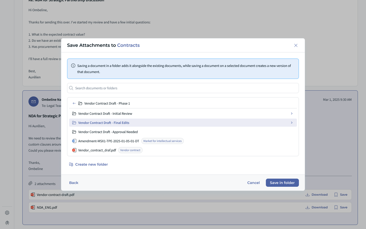Expand the Final Edits folder chevron
The width and height of the screenshot is (366, 229).
[x=292, y=123]
